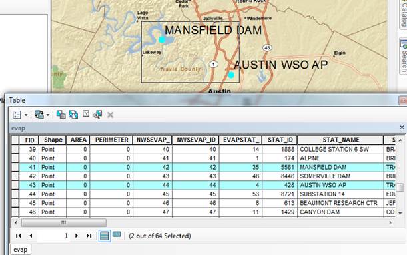
Task: Switch to the evap table tab
Action: (x=20, y=250)
